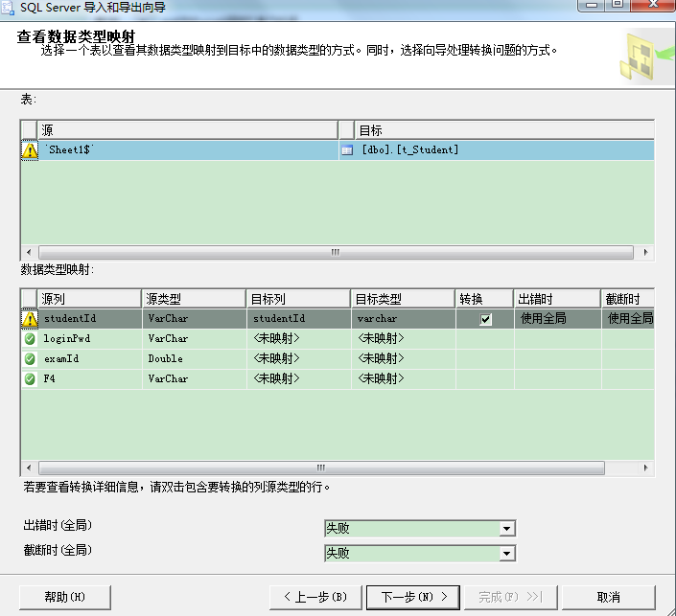Click the <未映射> target column cell for loginPwd
This screenshot has height=616, width=676.
[x=299, y=338]
